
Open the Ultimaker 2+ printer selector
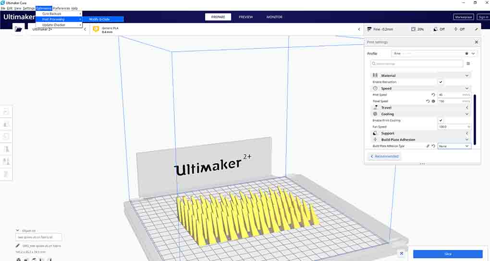(60, 29)
